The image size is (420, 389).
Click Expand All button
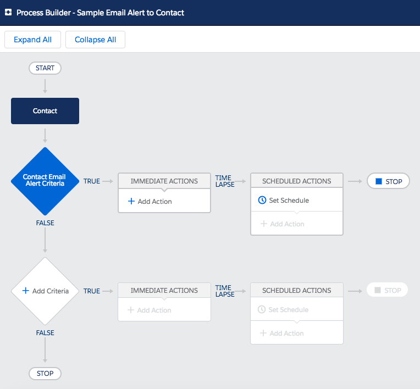(32, 40)
